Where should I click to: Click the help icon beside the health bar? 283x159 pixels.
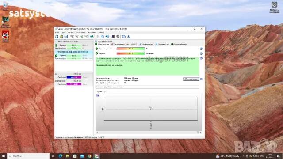click(x=201, y=53)
